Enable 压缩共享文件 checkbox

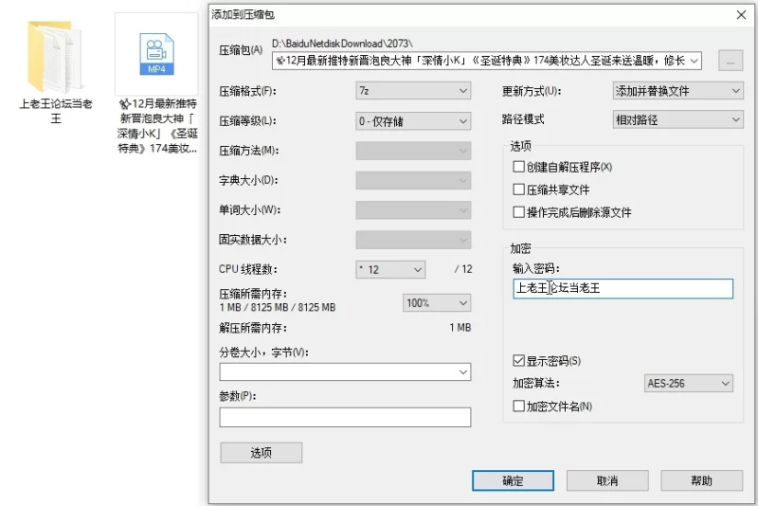[518, 190]
